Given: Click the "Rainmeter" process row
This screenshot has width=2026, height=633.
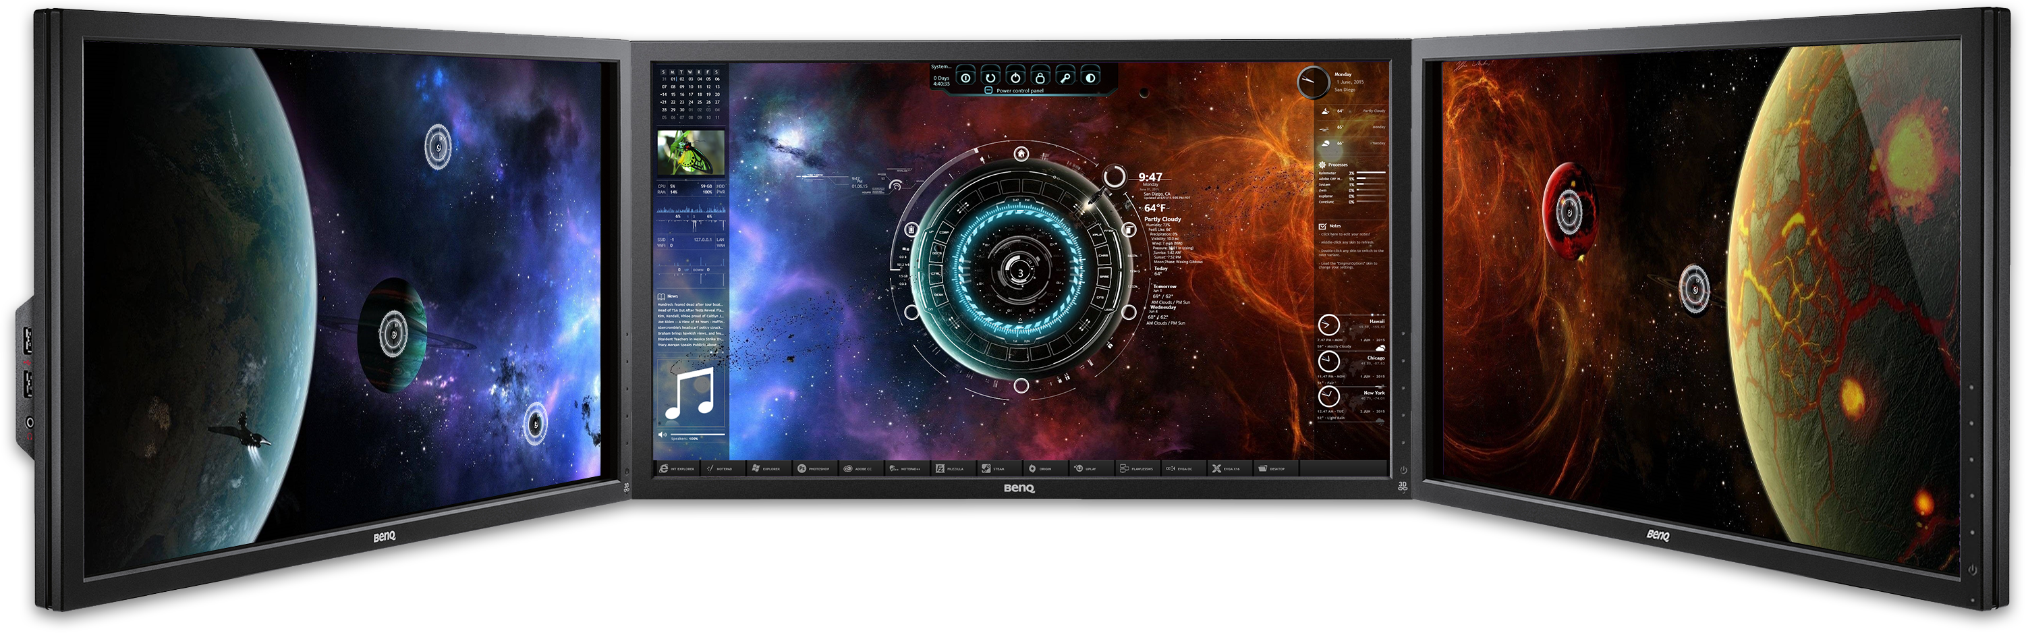Looking at the screenshot, I should 1351,173.
